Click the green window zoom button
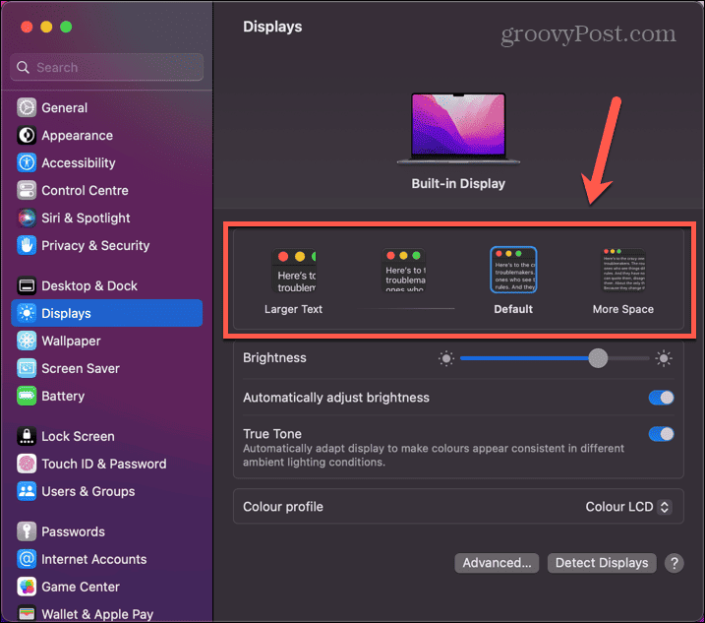705x623 pixels. 66,27
